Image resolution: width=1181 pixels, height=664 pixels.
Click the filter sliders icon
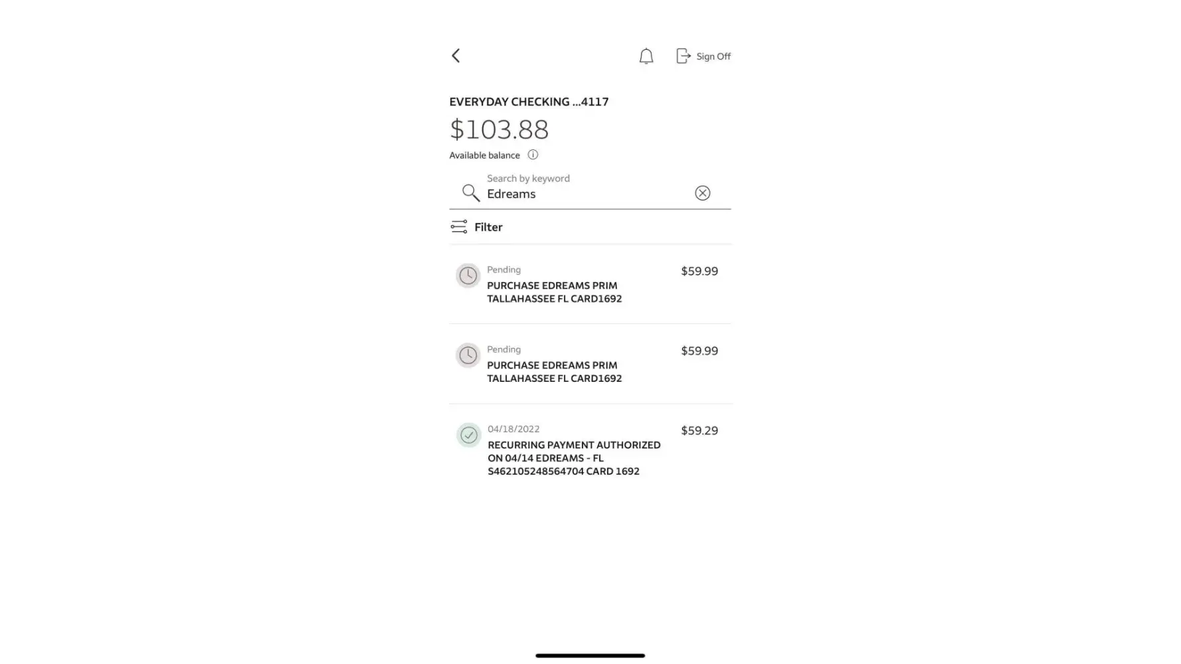tap(458, 227)
